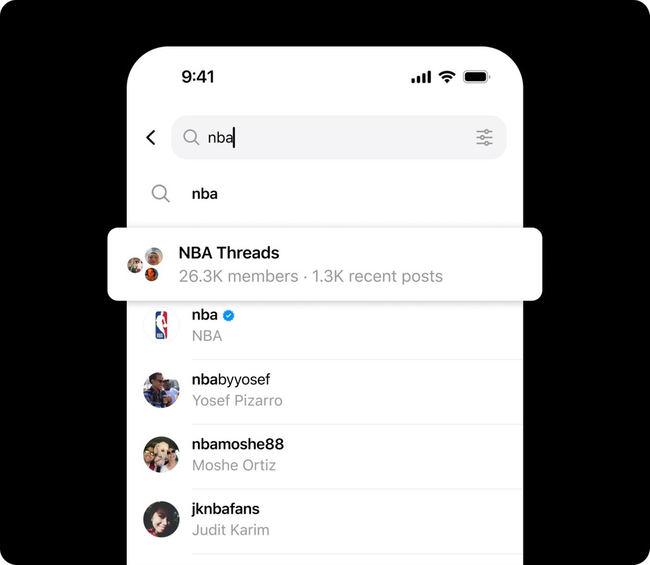650x565 pixels.
Task: Click into the nba search text field
Action: [x=339, y=138]
